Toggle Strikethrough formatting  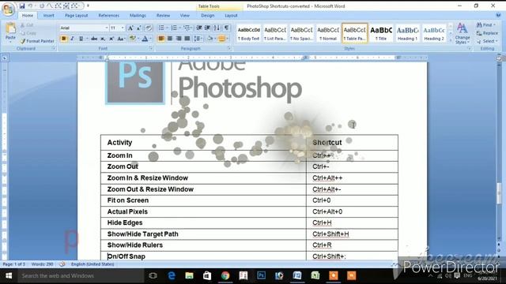point(94,39)
